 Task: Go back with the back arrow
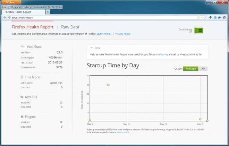point(5,18)
